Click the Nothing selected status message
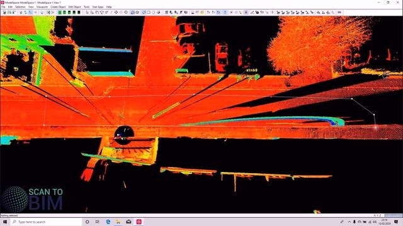This screenshot has width=403, height=226. tap(9, 215)
